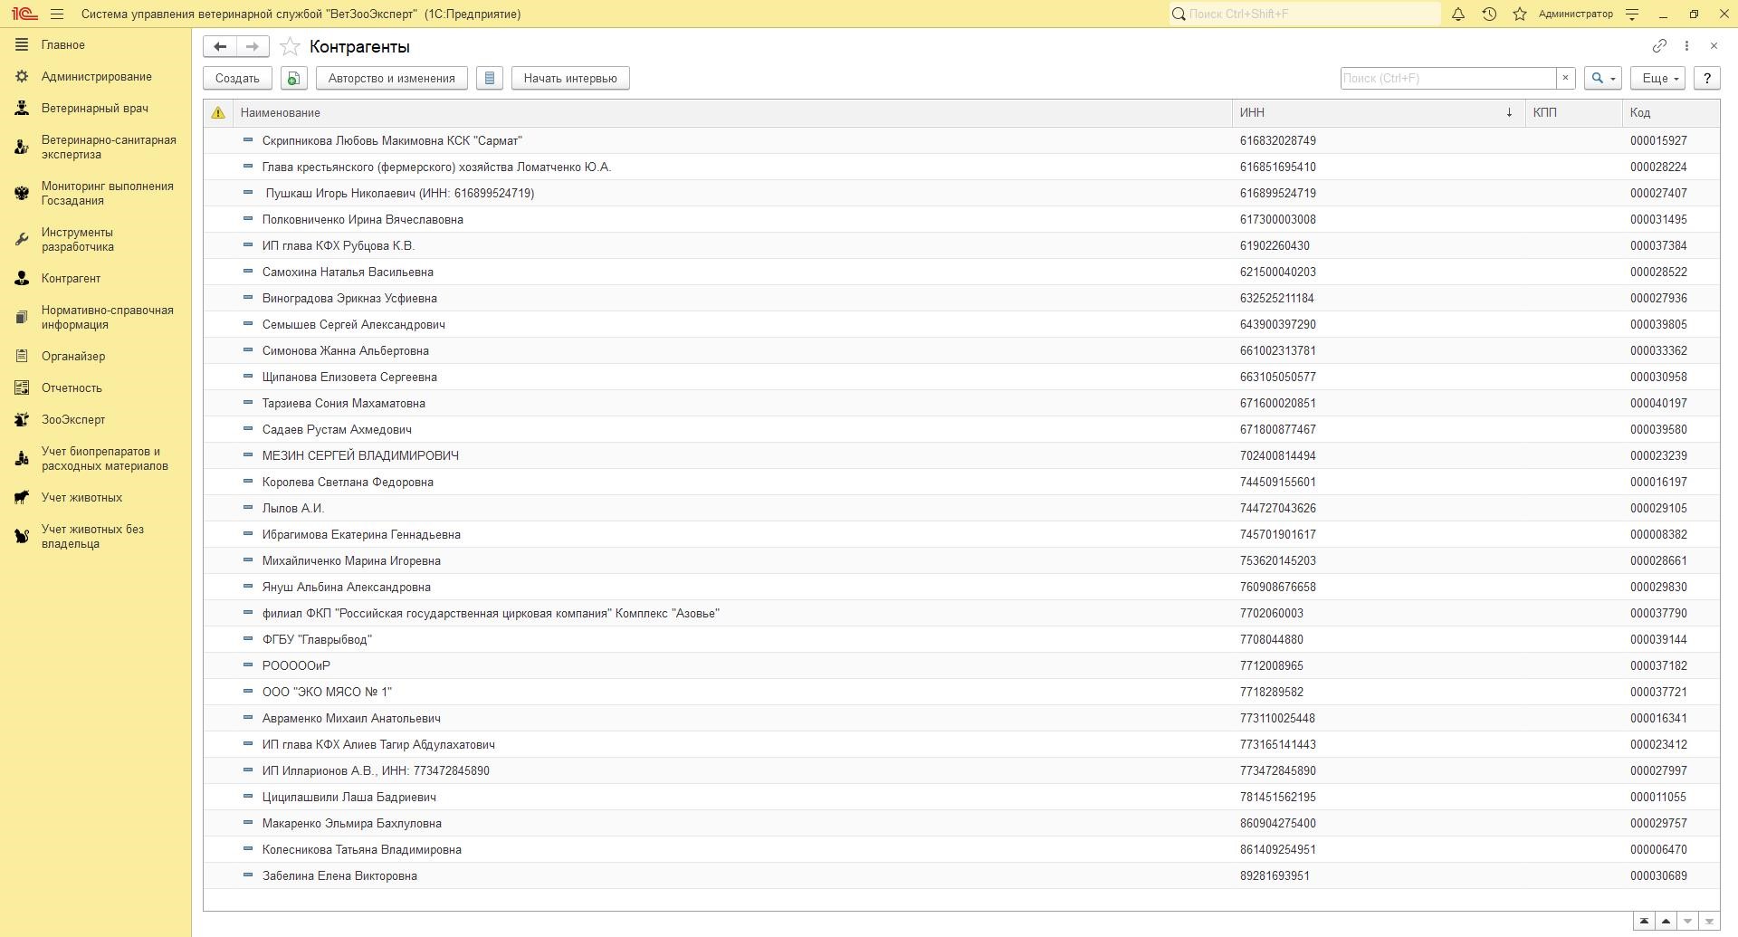Open Отчетность section

(96, 388)
